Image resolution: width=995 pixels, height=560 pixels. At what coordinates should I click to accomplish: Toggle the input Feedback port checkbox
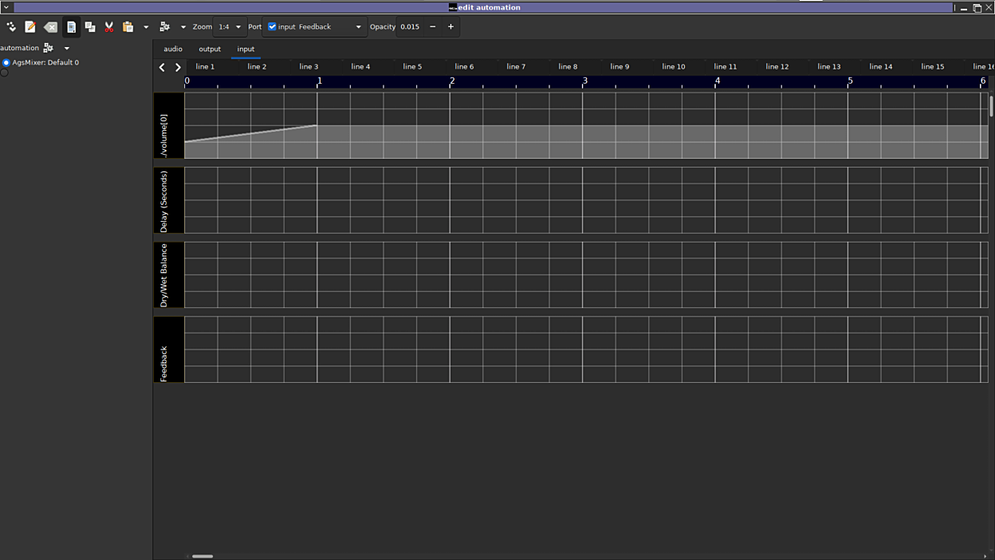(x=272, y=27)
